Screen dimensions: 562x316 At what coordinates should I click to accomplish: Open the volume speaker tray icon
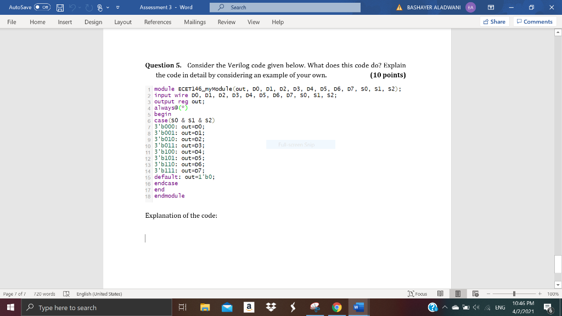point(476,307)
